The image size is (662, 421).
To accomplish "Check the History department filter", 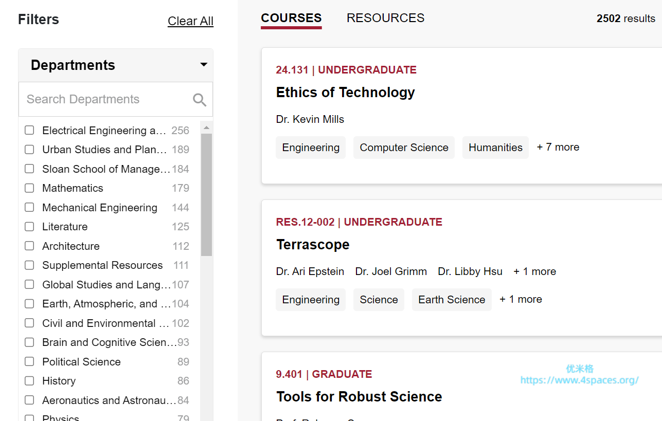I will click(x=30, y=381).
